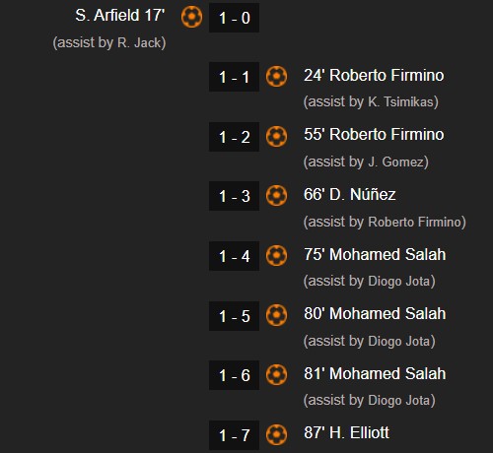Click the 1 - 7 score box
This screenshot has height=453, width=493.
coord(234,435)
